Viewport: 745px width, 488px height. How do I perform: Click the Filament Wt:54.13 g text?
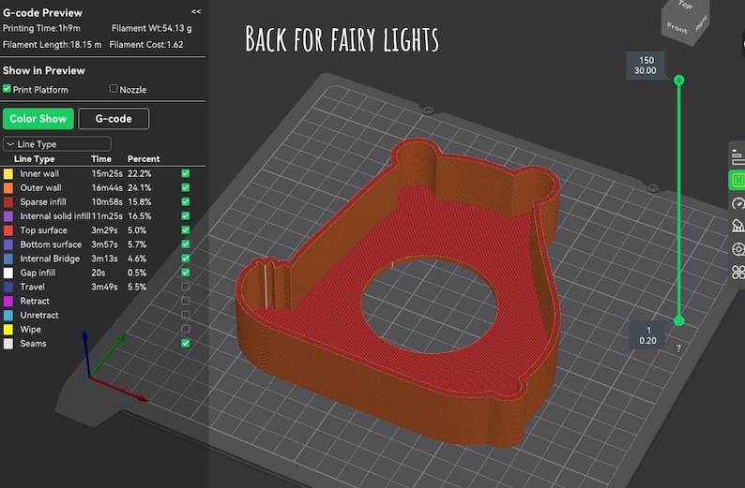pyautogui.click(x=152, y=28)
